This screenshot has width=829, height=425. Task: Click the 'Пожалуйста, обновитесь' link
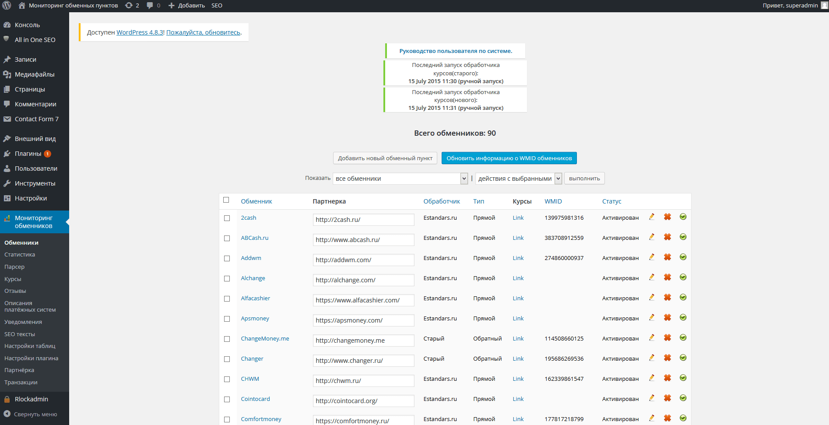pos(203,32)
